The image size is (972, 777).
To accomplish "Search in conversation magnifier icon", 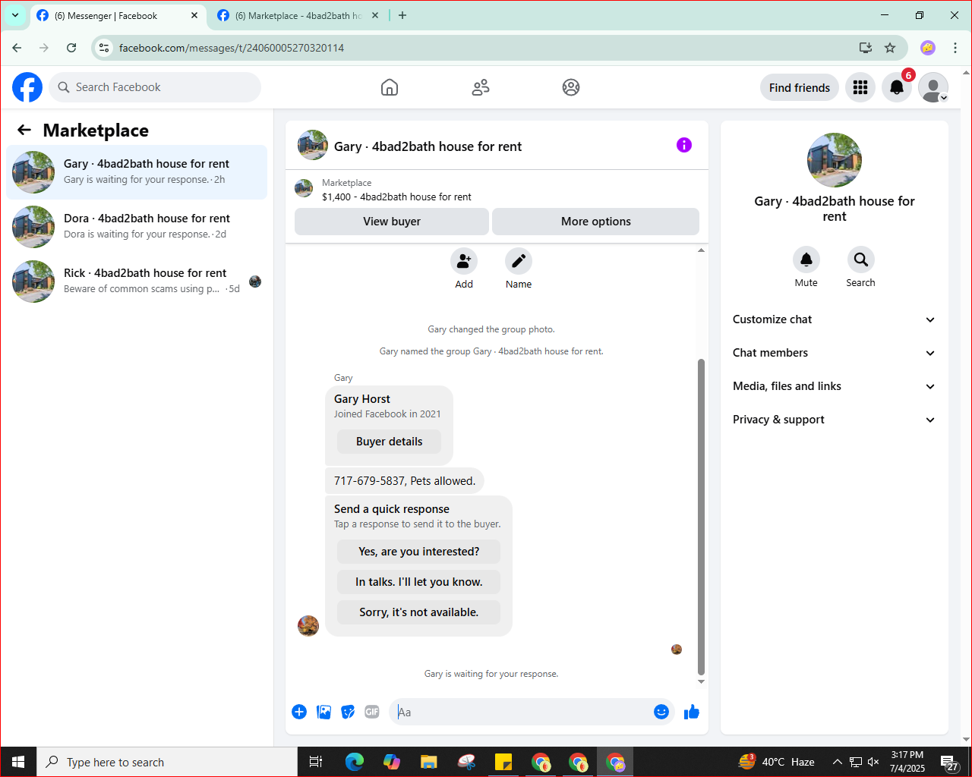I will [x=861, y=260].
